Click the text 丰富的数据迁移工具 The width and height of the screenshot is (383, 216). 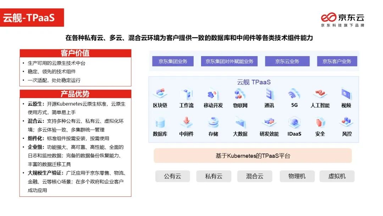49,164
